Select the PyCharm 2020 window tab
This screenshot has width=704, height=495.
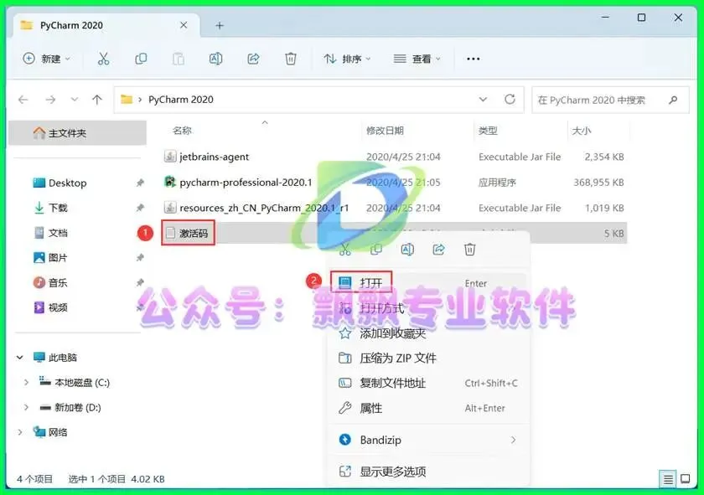click(x=107, y=25)
